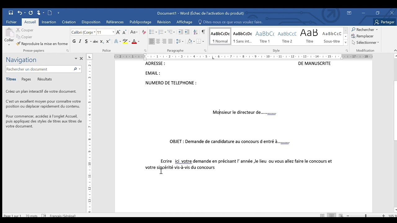The image size is (397, 223).
Task: Create a new blank document icon
Action: click(x=50, y=13)
